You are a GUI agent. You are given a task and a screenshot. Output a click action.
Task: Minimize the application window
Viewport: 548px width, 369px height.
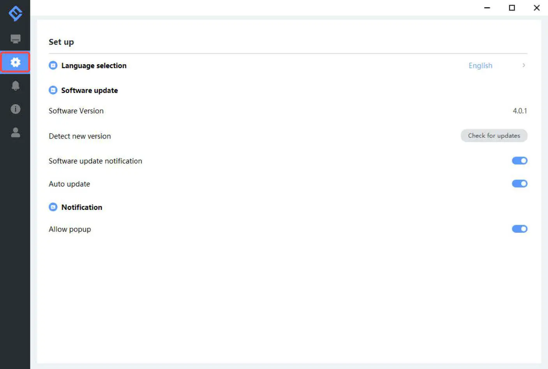tap(487, 8)
